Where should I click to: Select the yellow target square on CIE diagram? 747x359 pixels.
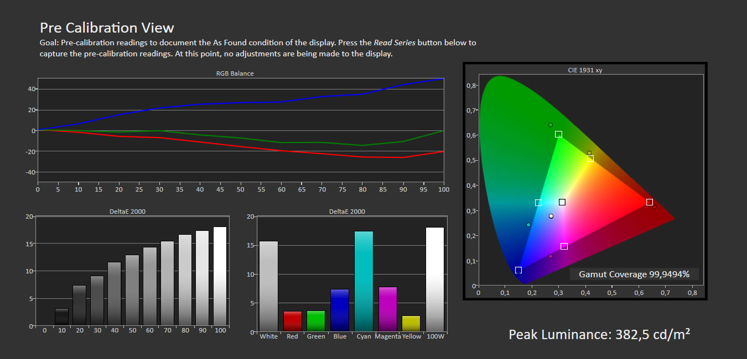590,159
